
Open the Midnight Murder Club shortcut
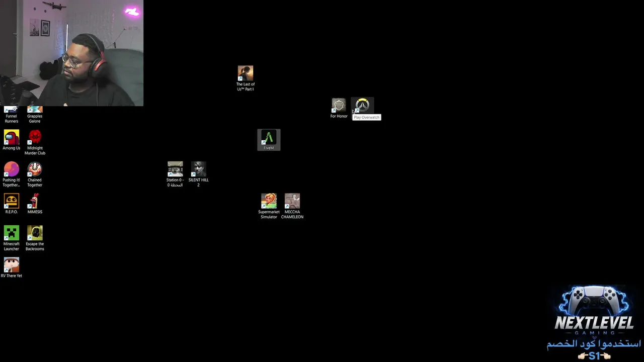[x=35, y=143]
